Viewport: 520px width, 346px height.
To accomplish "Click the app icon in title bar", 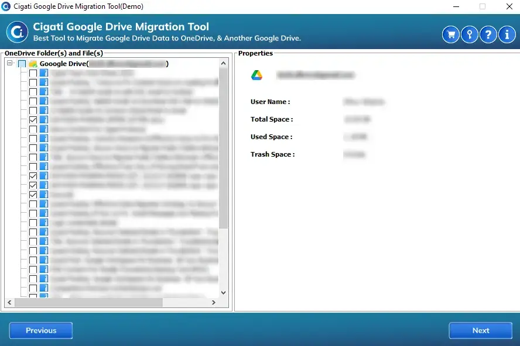I will coord(6,6).
